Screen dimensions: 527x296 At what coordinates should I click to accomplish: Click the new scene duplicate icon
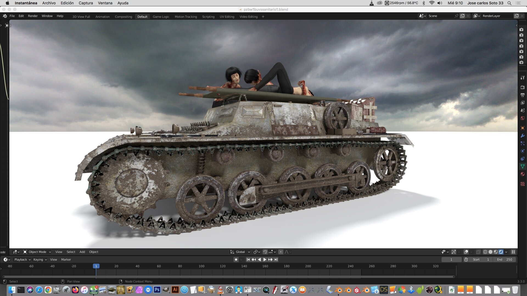[462, 16]
